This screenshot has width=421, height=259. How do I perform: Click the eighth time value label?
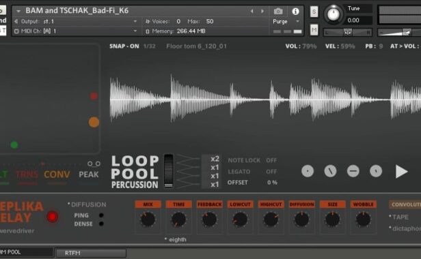click(178, 239)
